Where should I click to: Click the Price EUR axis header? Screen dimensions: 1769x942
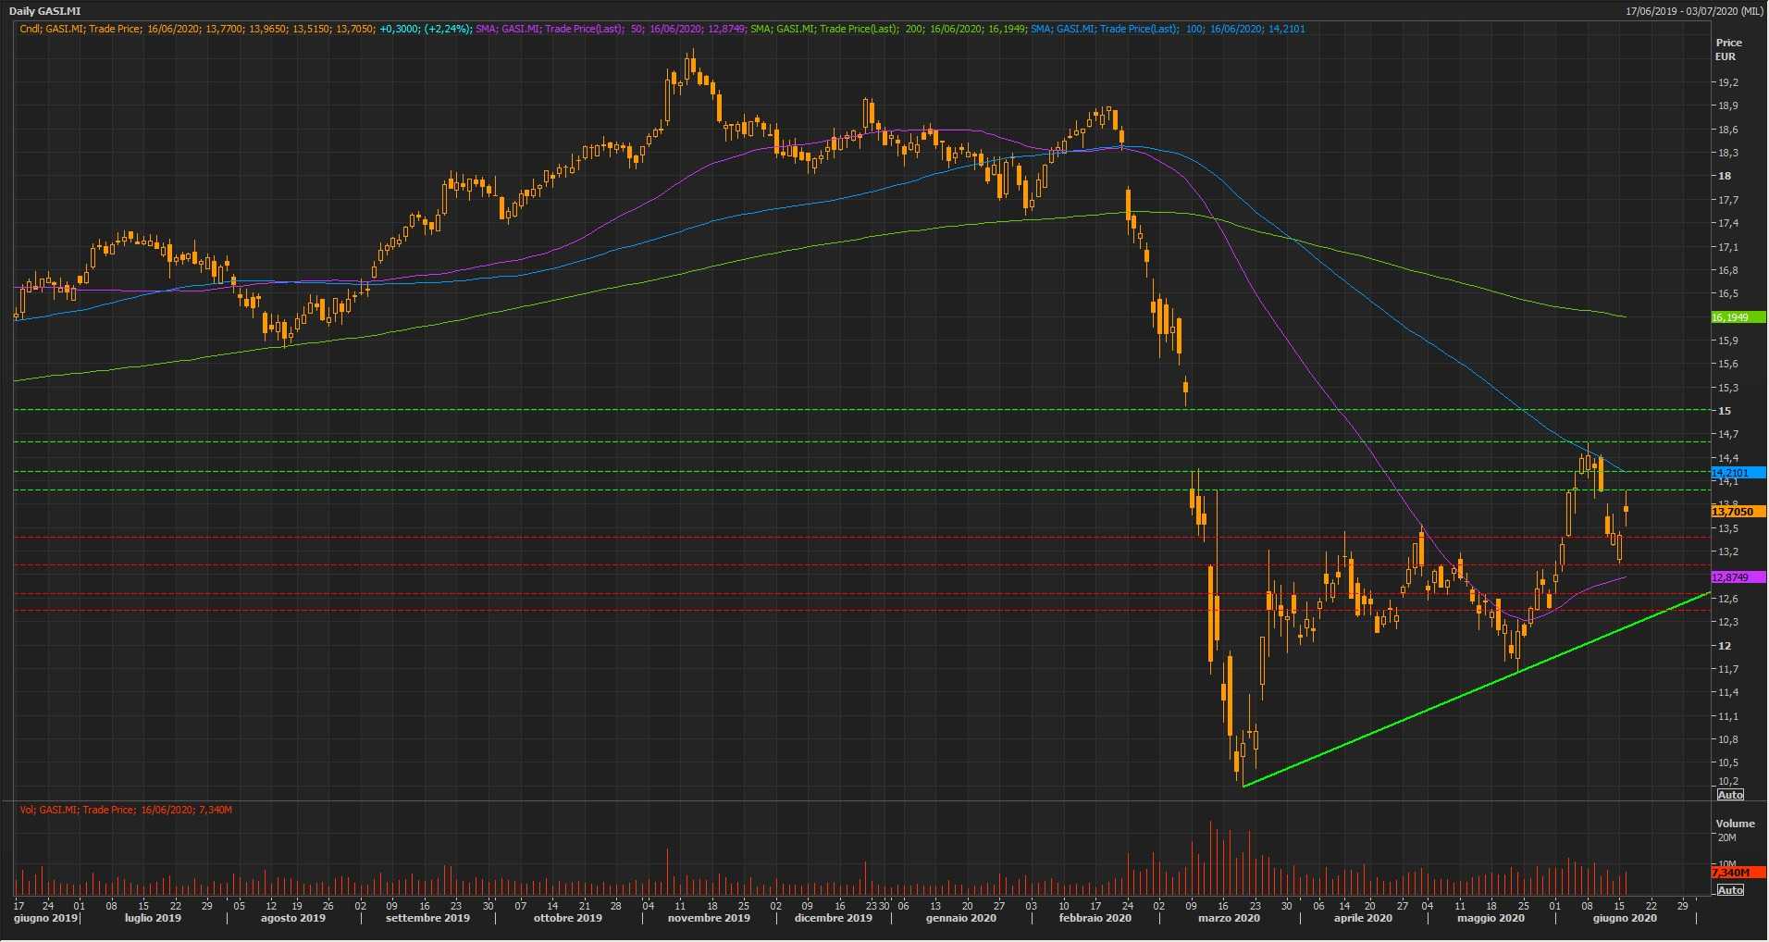tap(1727, 49)
